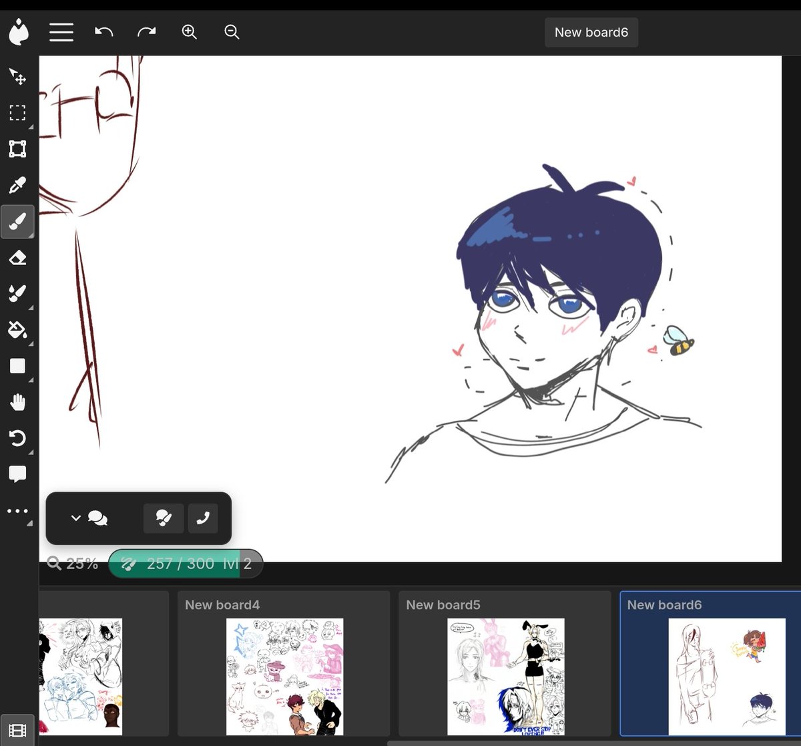Start a voice call with phone button
801x746 pixels.
[203, 518]
